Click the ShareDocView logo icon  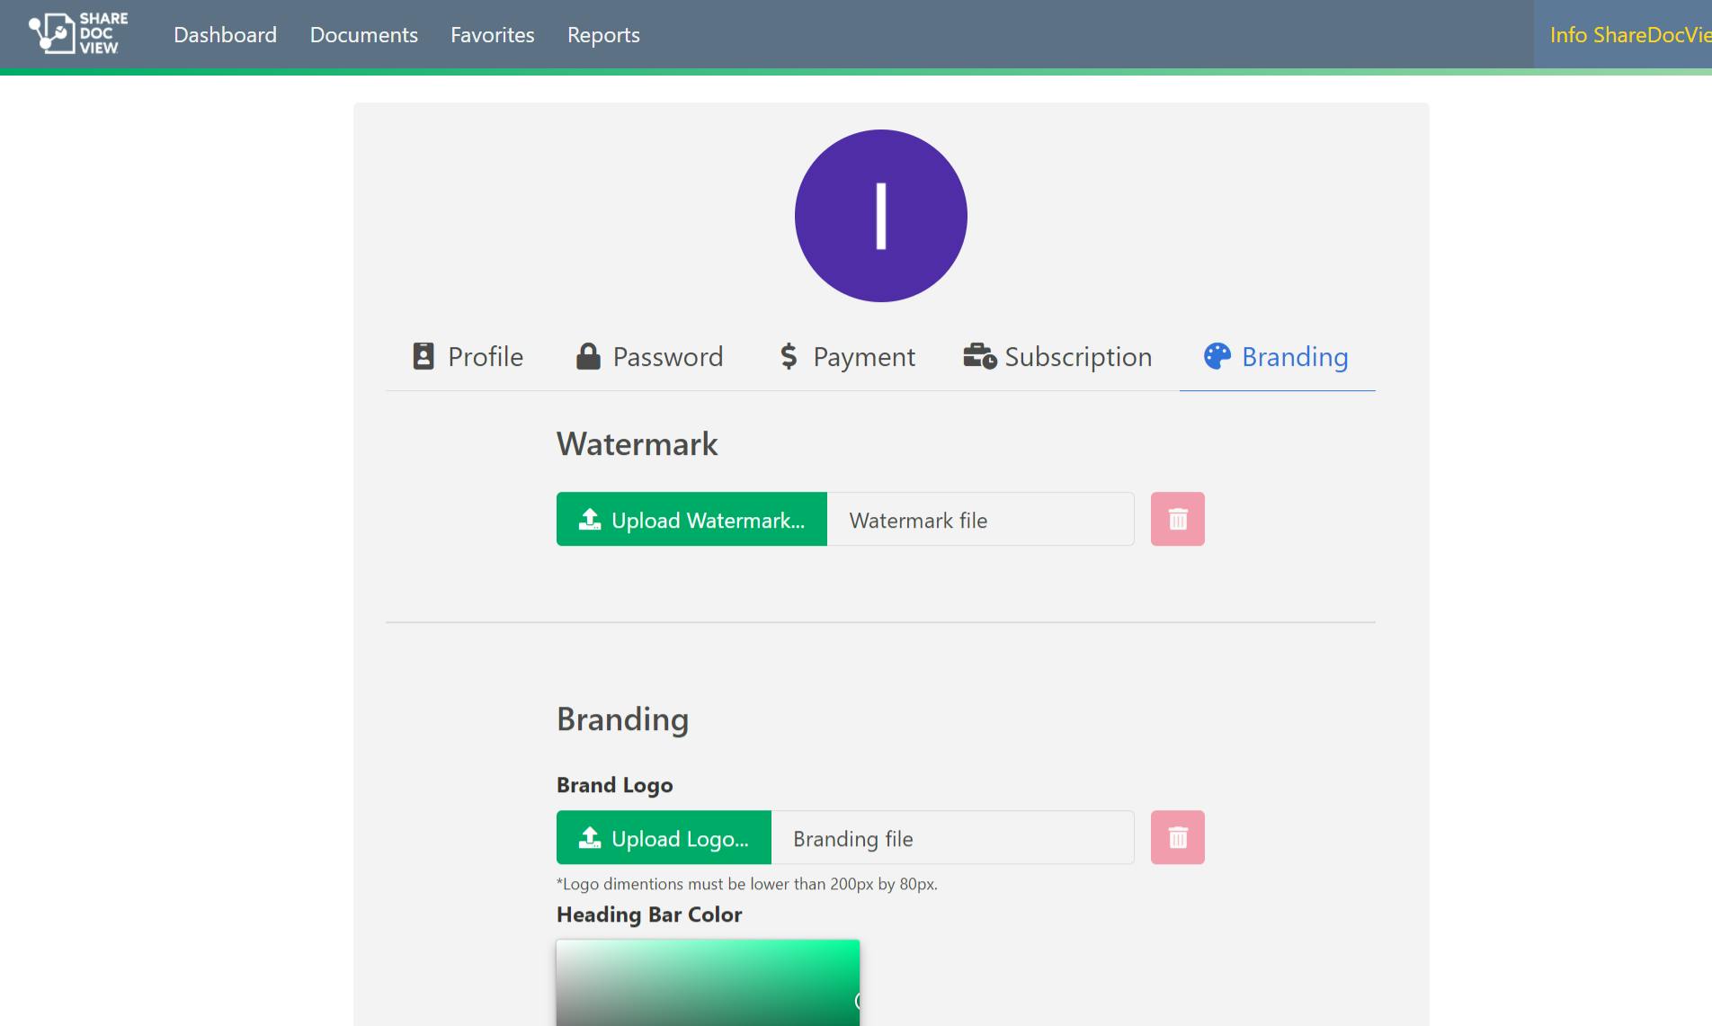click(x=78, y=33)
